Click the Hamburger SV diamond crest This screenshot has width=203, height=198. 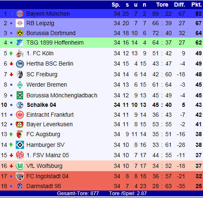click(20, 145)
